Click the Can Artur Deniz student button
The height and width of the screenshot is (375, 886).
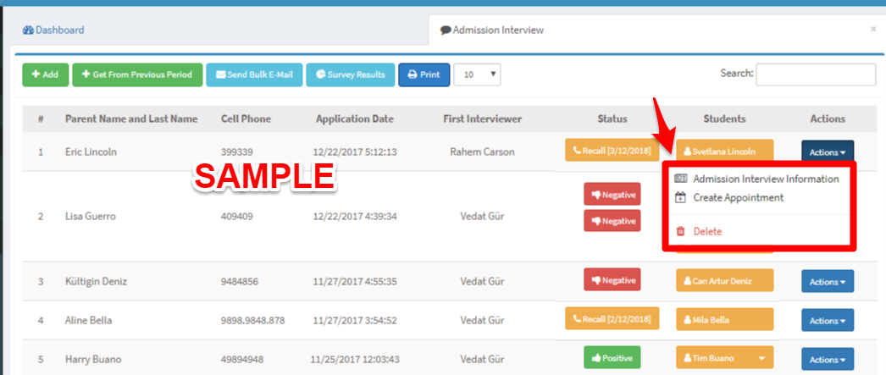[724, 280]
